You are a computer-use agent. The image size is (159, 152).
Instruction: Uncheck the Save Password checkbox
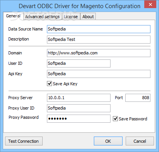[x=115, y=119]
